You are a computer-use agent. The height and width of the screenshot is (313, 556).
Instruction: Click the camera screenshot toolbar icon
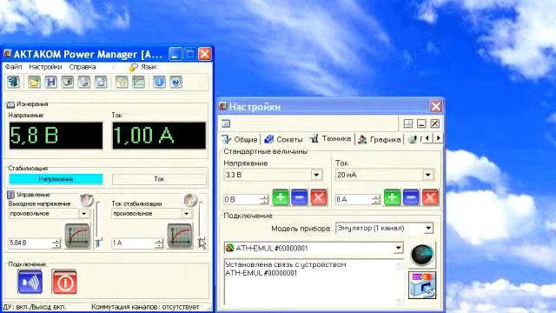tap(68, 82)
